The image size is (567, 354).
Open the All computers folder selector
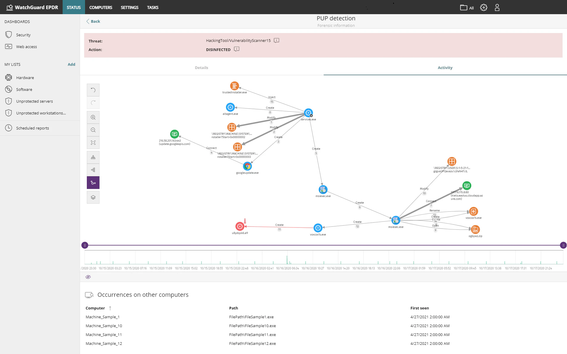[x=466, y=7]
